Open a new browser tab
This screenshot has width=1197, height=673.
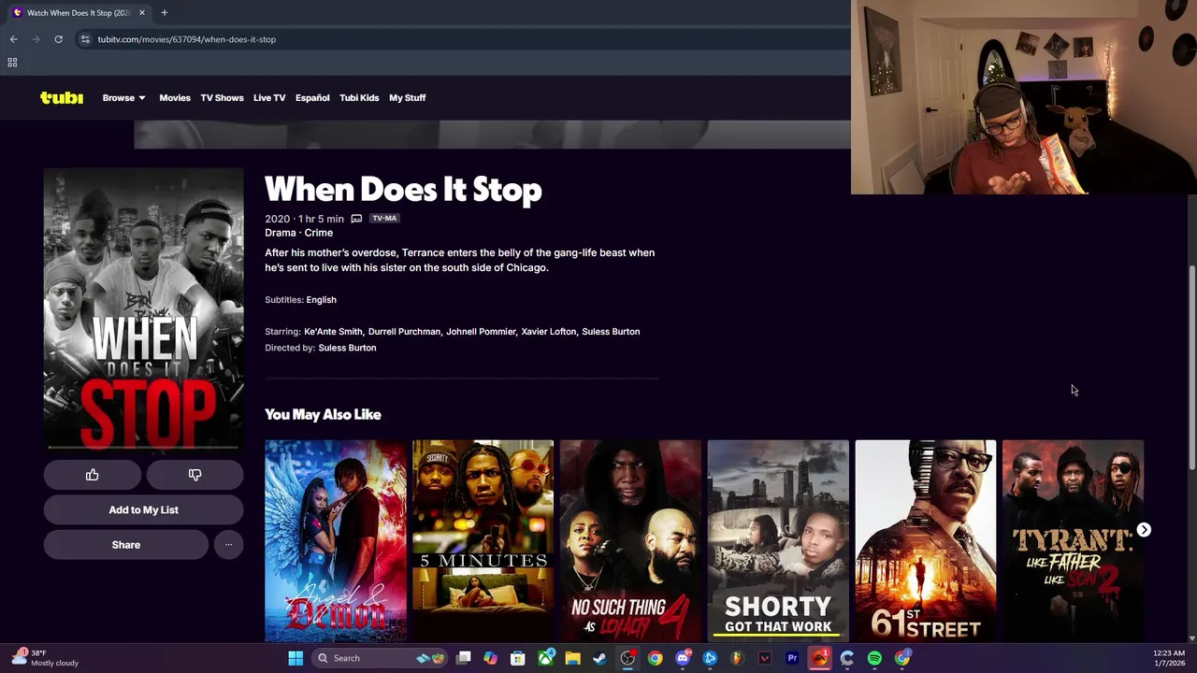[x=164, y=12]
